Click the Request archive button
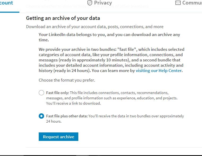This screenshot has height=156, width=202. pos(58,137)
